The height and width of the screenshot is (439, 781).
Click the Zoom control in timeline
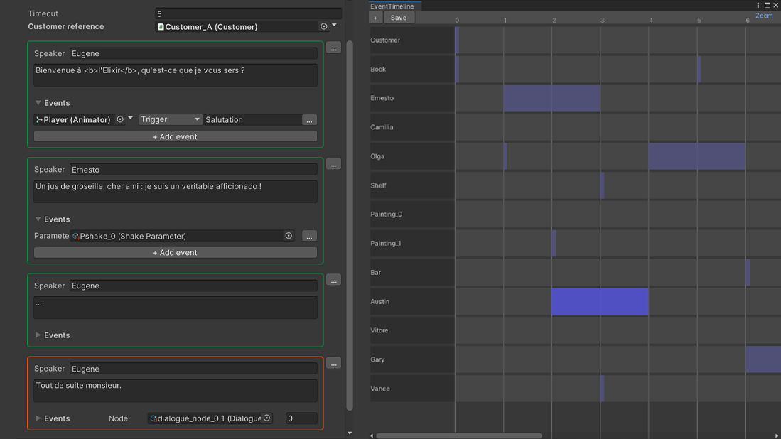point(764,16)
